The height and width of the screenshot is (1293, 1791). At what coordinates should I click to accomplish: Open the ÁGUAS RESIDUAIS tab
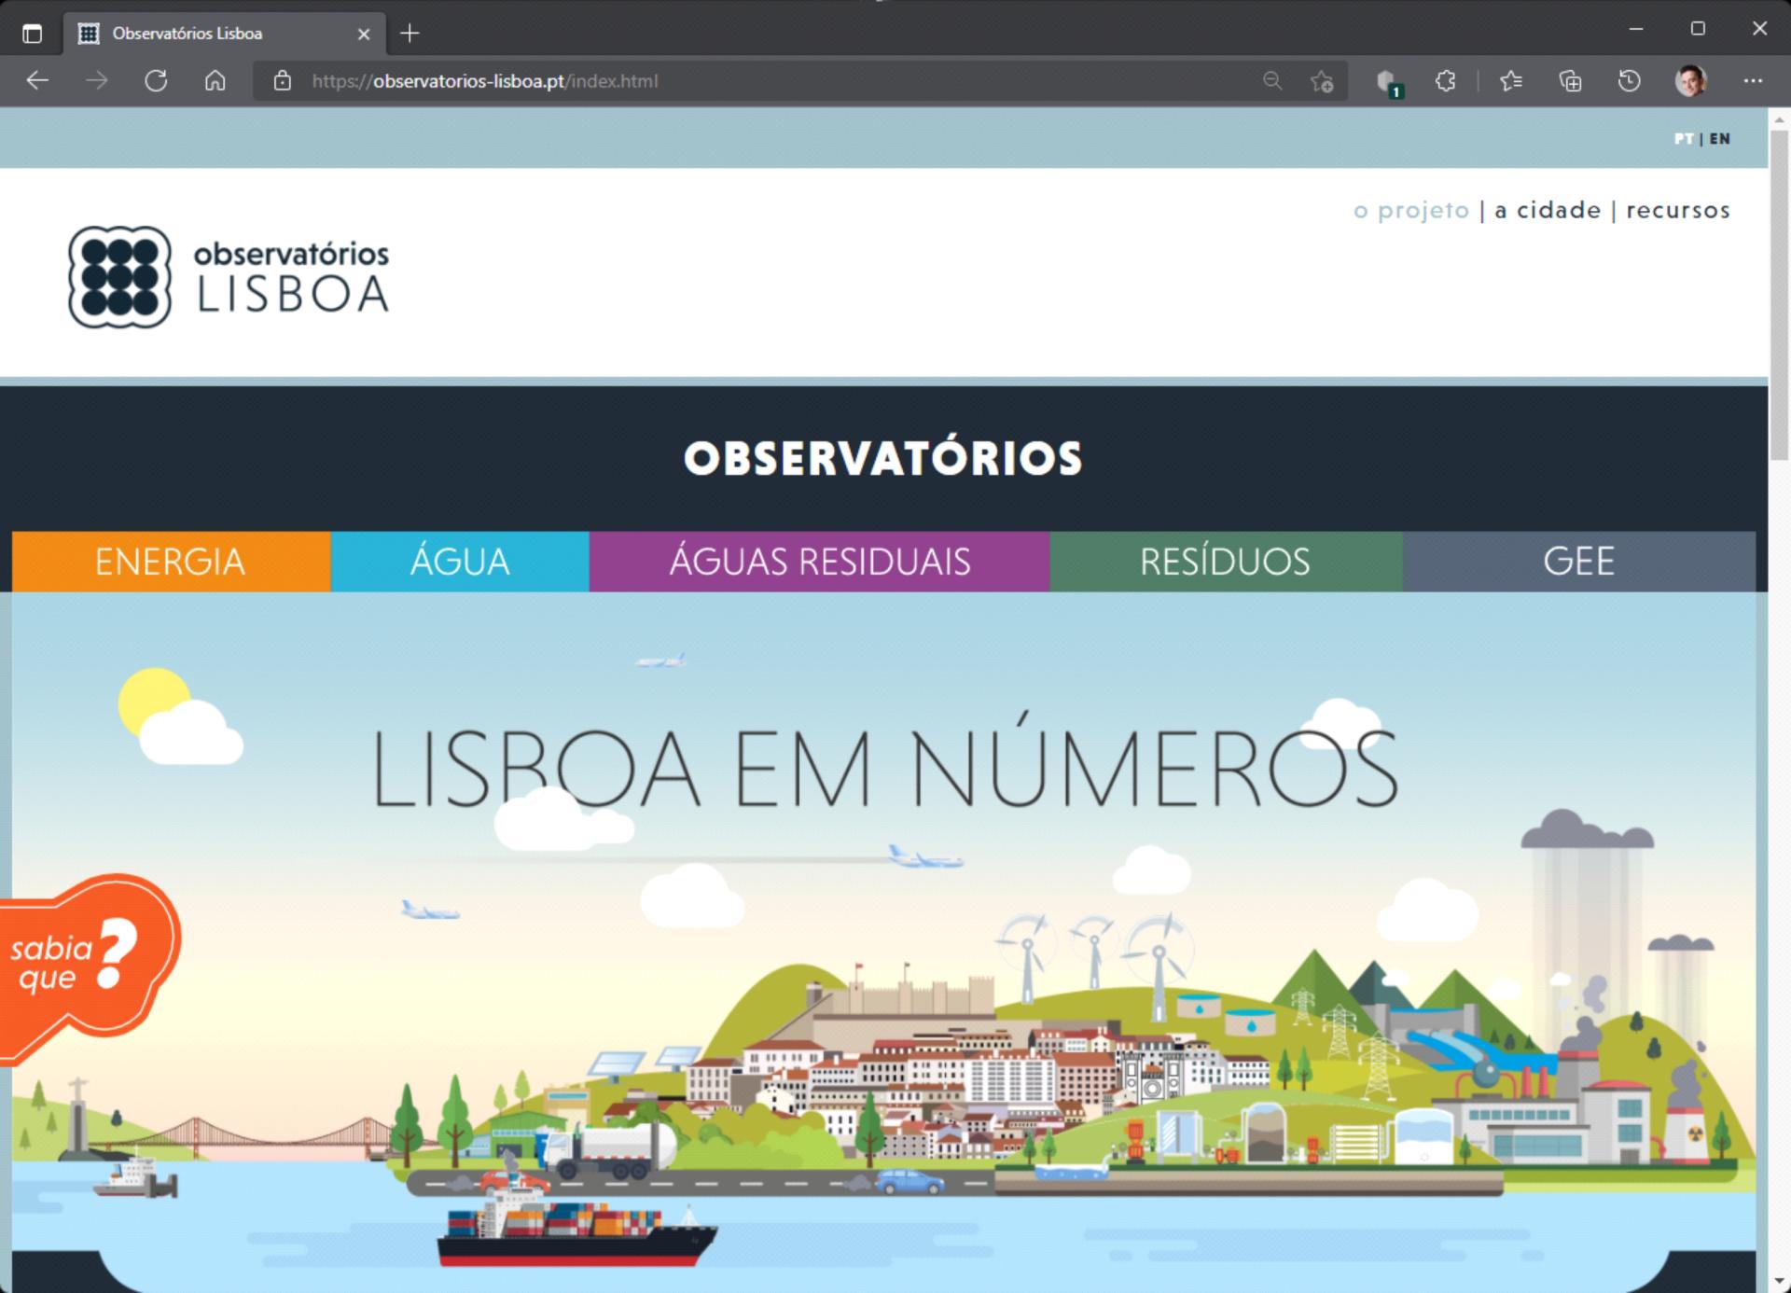(x=819, y=562)
